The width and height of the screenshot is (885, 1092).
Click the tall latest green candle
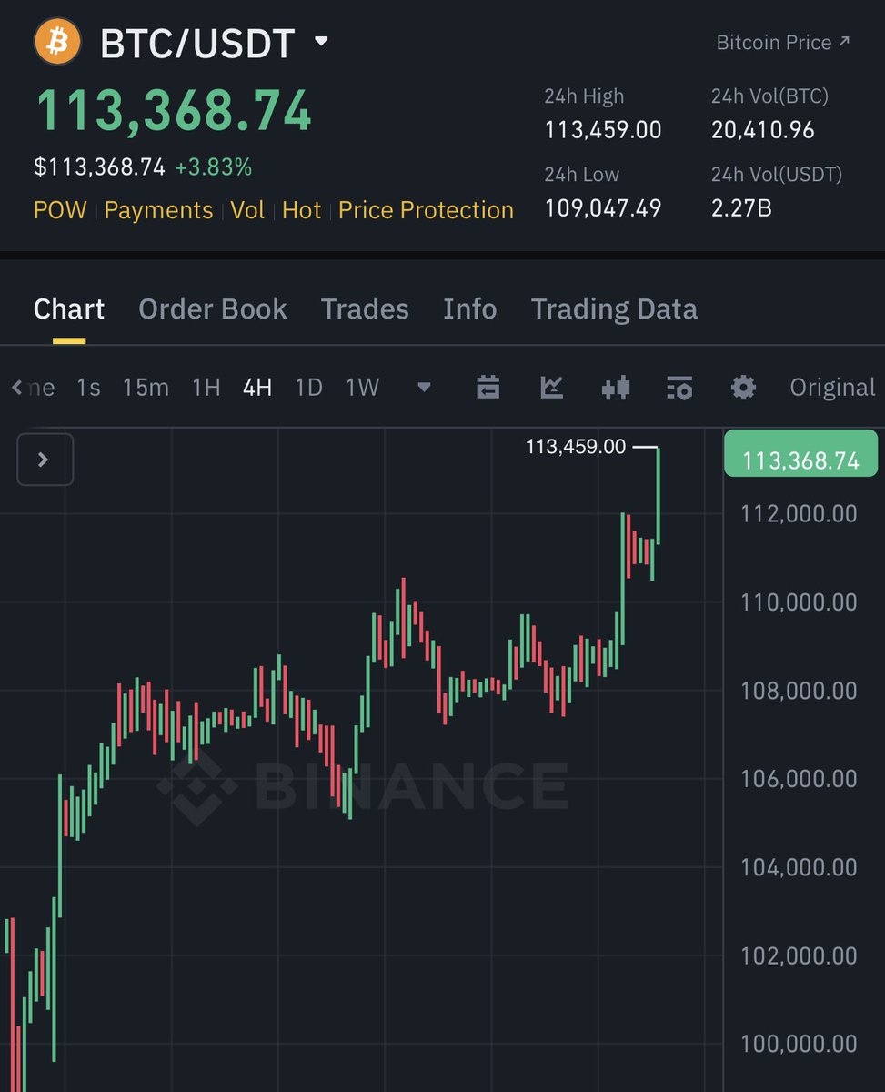(658, 496)
